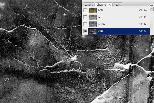
Task: Close the Channels tab with its X
Action: 110,5
